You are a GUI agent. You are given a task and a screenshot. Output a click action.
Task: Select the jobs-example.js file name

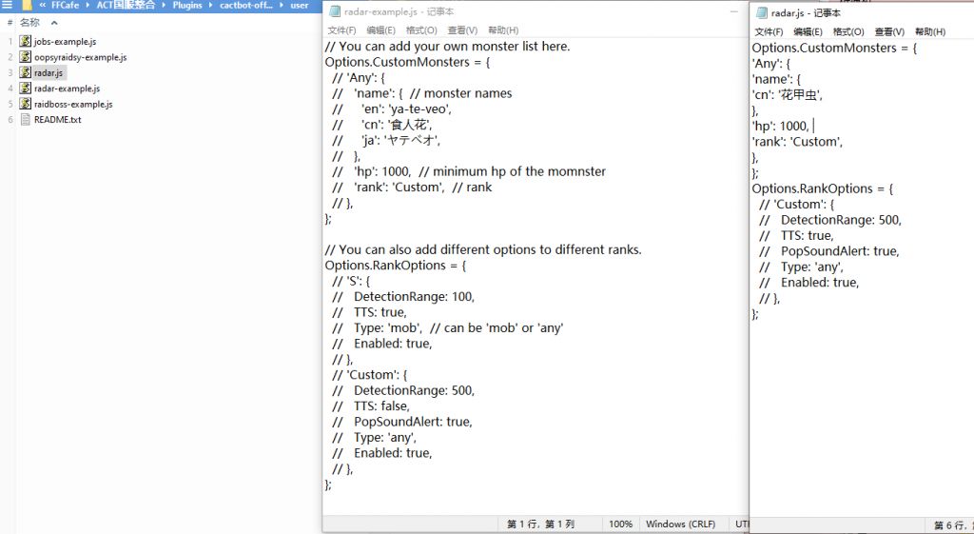pos(66,42)
